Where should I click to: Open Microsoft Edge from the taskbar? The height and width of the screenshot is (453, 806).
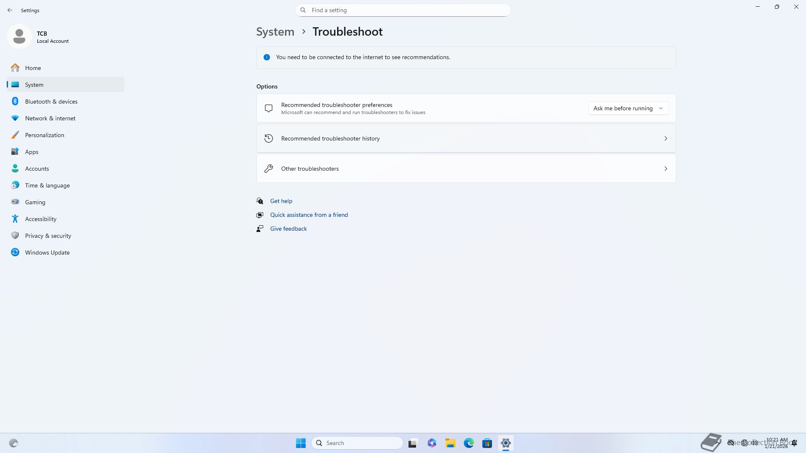click(468, 443)
